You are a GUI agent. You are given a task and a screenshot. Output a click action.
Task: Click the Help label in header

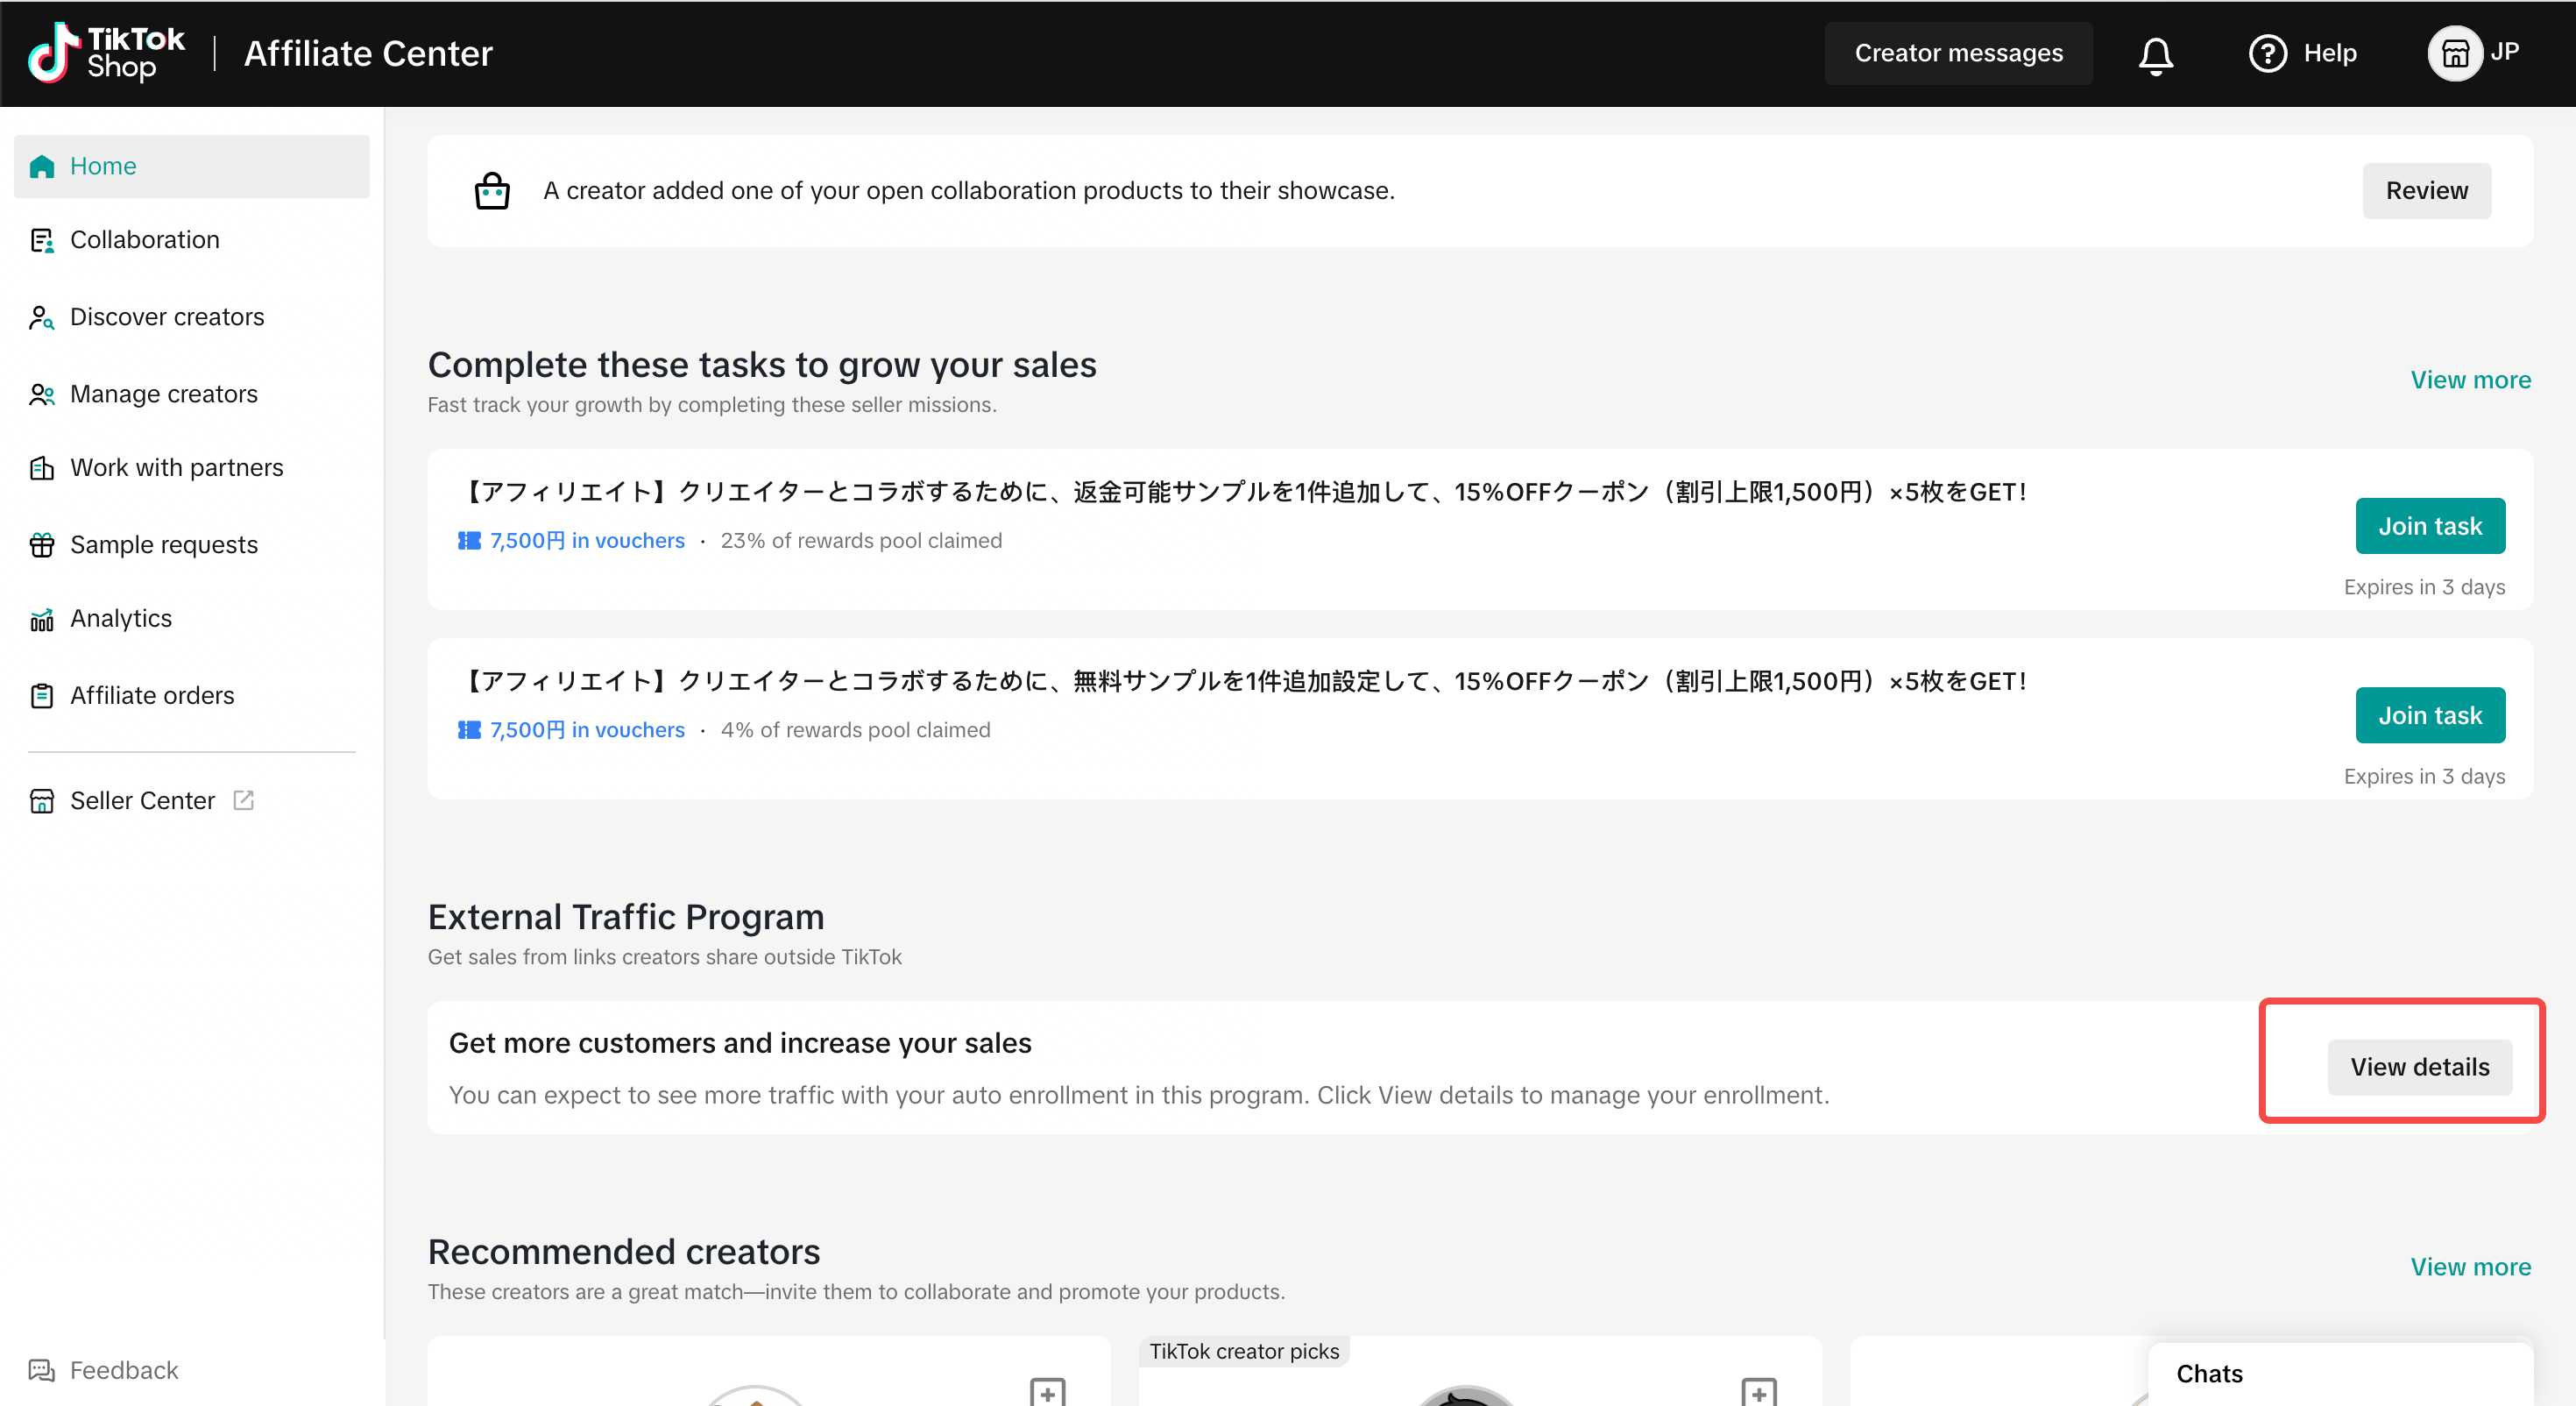[x=2330, y=53]
